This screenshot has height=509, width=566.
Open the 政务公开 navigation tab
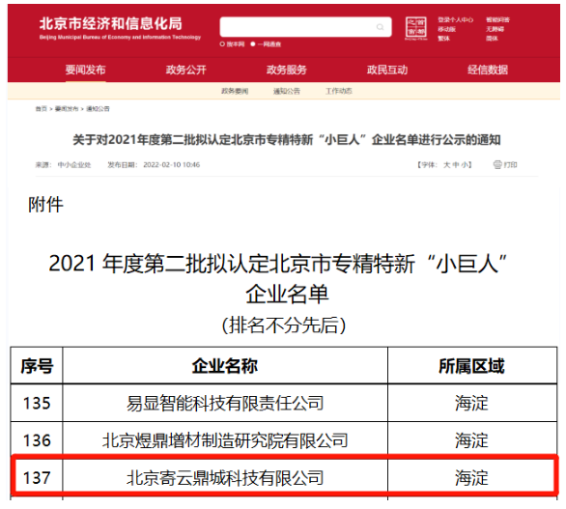185,70
